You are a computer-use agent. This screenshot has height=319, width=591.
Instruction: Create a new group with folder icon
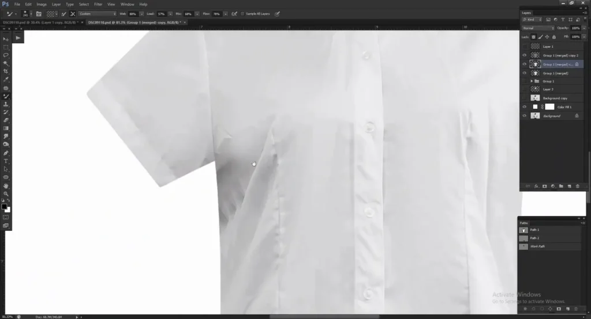coord(561,186)
